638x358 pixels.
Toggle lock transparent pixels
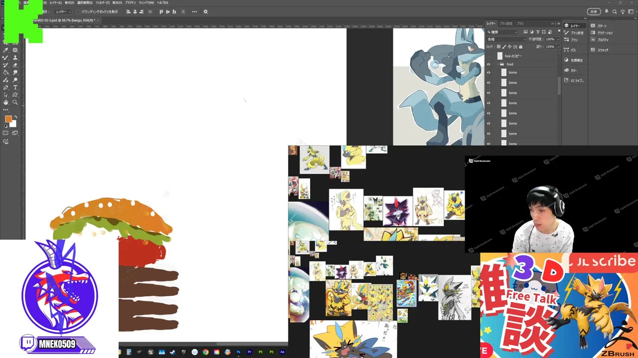pos(498,47)
